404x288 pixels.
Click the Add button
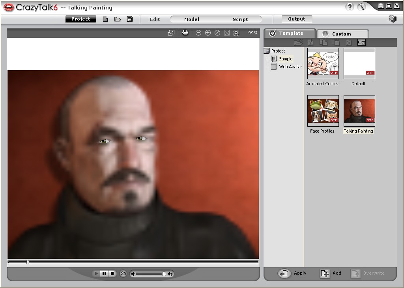point(331,273)
